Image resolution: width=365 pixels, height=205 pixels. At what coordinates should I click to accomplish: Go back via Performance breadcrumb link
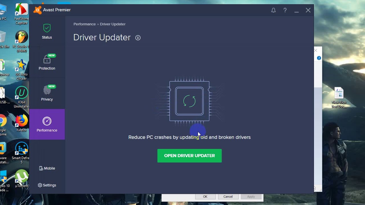coord(85,24)
